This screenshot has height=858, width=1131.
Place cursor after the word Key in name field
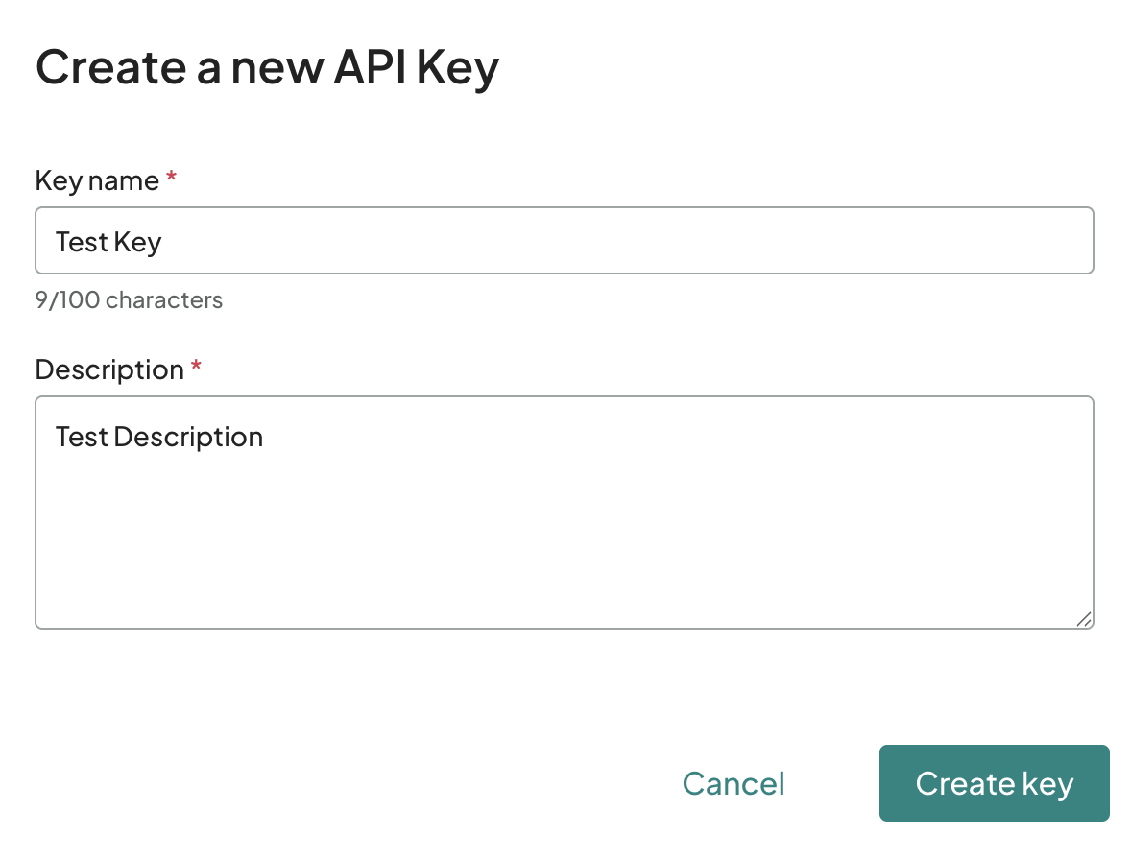point(163,242)
